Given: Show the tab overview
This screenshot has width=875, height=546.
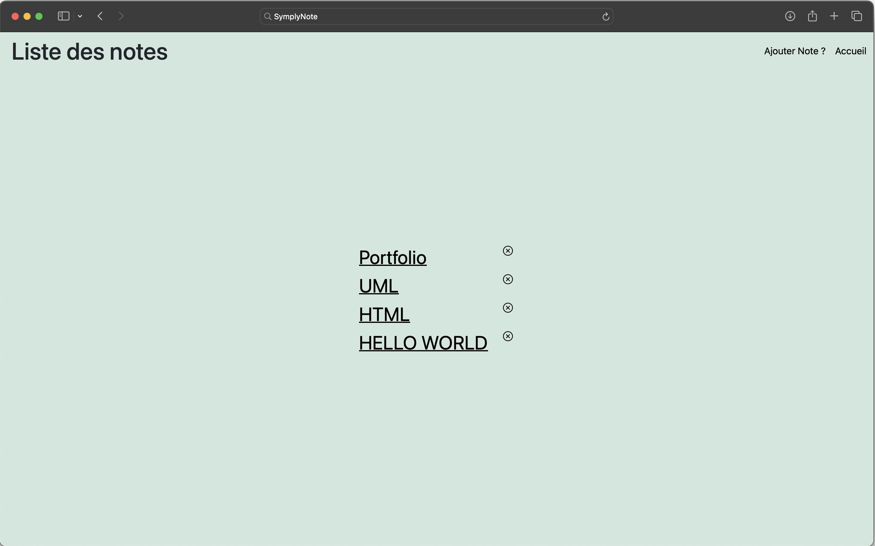Looking at the screenshot, I should (856, 16).
